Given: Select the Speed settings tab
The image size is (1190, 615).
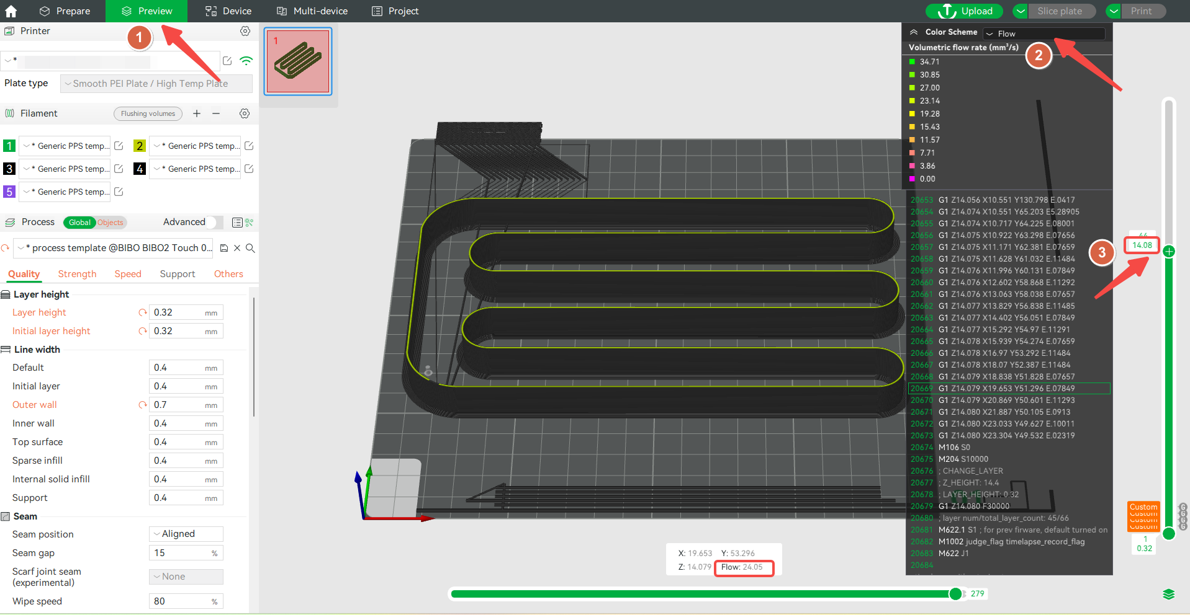Looking at the screenshot, I should click(128, 274).
